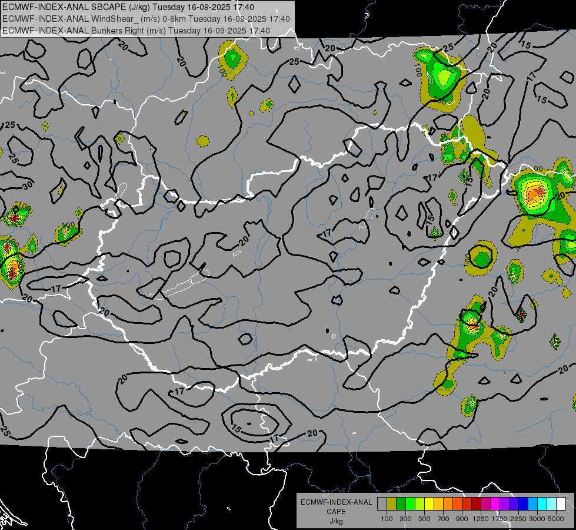The image size is (576, 530).
Task: Click the legend tick label 500
Action: click(x=424, y=519)
